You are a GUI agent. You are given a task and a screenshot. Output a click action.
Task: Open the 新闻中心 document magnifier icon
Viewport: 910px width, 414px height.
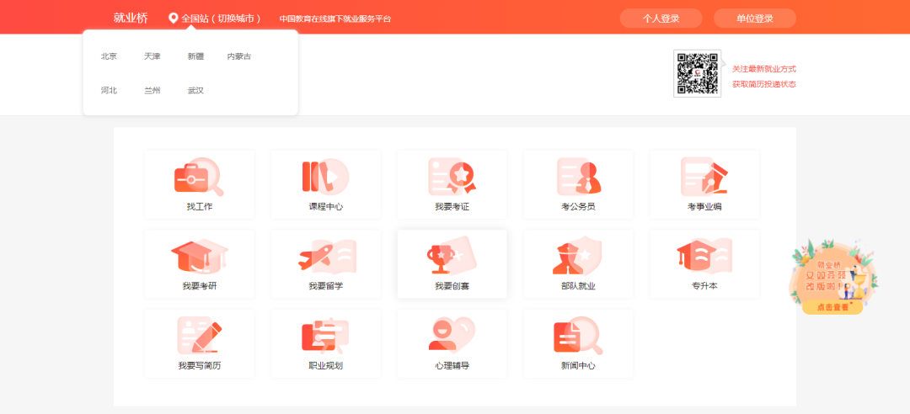pyautogui.click(x=578, y=335)
